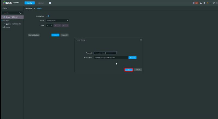Switch to the Device tab
Image resolution: width=218 pixels, height=119 pixels.
[x=41, y=3]
